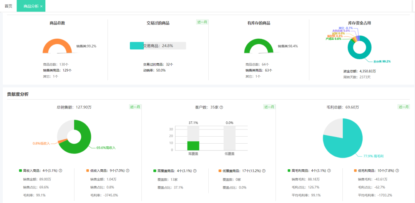Screen dimensions: 415x203
Task: Click 交易过的商品：32个 text
Action: pyautogui.click(x=158, y=64)
